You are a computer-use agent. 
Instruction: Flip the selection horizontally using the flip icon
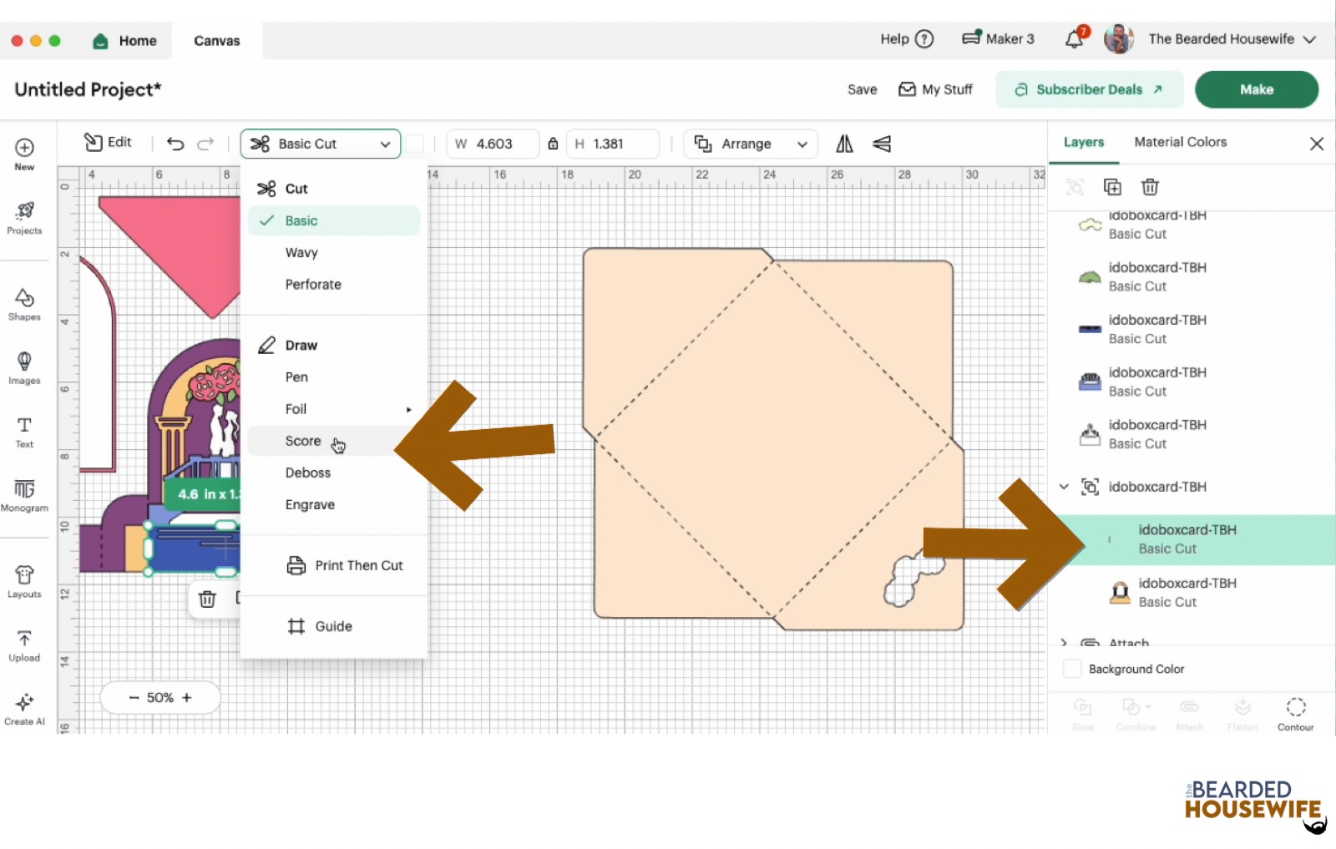pyautogui.click(x=844, y=144)
